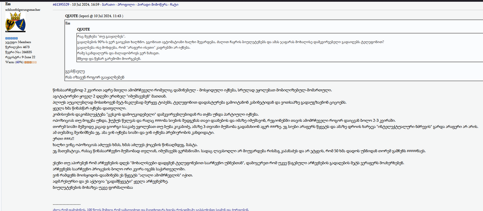The height and width of the screenshot is (211, 483).
Task: Click quoted line "რაც შეეხება "თუ გააყალბეს"."
Action: click(101, 36)
